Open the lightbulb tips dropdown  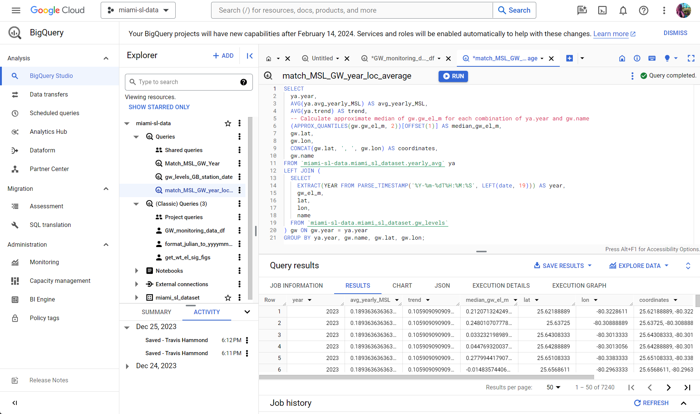(671, 58)
